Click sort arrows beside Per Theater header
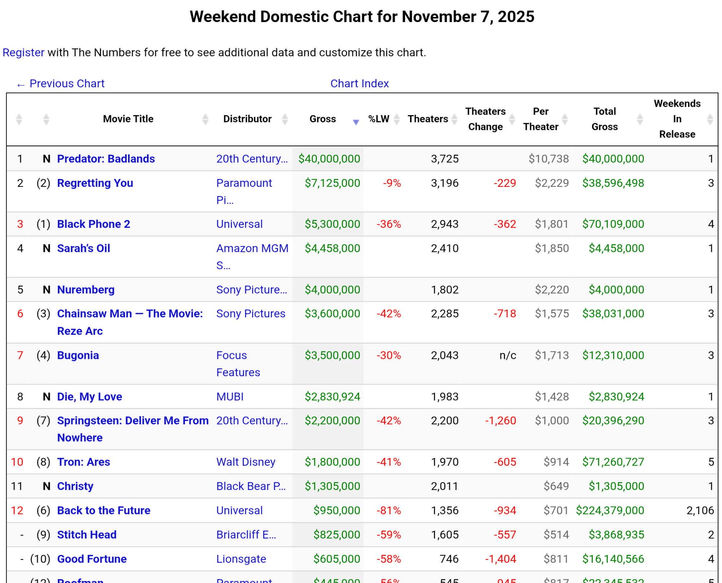Screen dimensions: 722x583 point(565,119)
